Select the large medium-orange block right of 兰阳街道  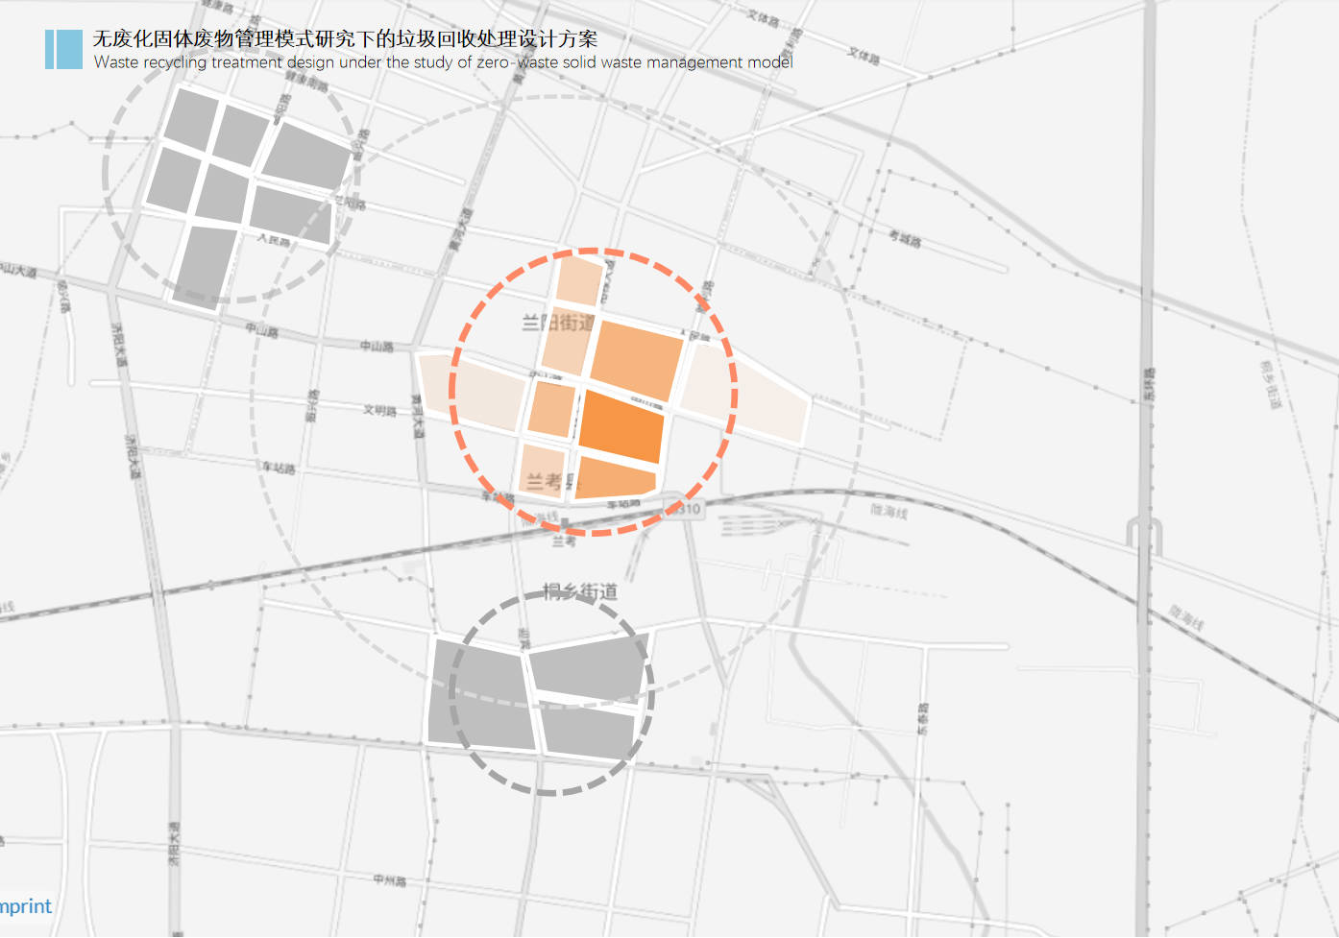[635, 360]
